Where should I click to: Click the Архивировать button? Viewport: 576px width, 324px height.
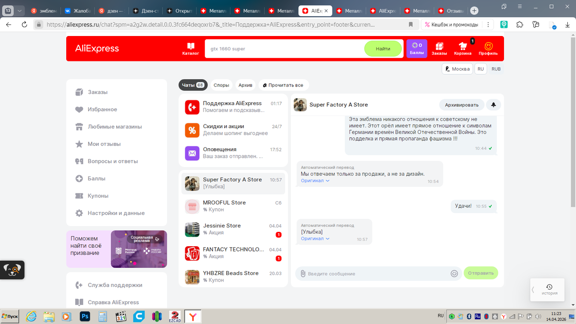point(461,105)
